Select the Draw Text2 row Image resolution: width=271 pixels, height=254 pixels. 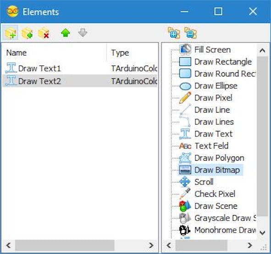[80, 81]
